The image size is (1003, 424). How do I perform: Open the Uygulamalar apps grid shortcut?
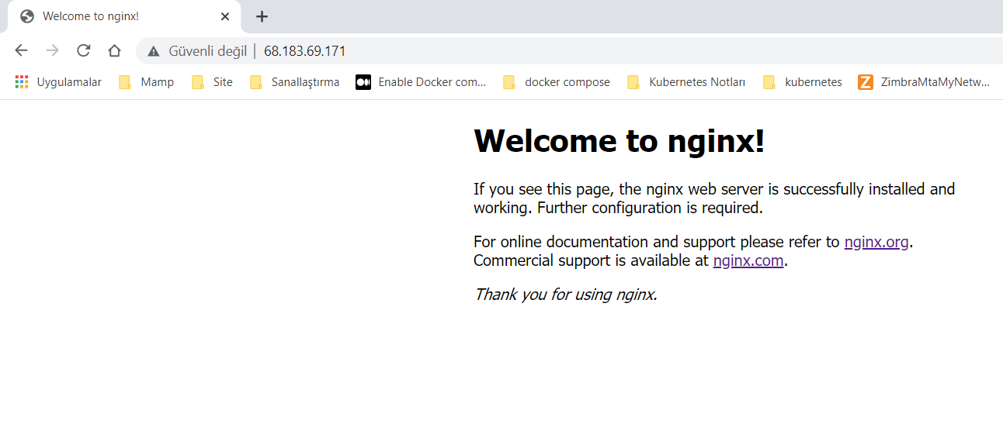click(58, 82)
